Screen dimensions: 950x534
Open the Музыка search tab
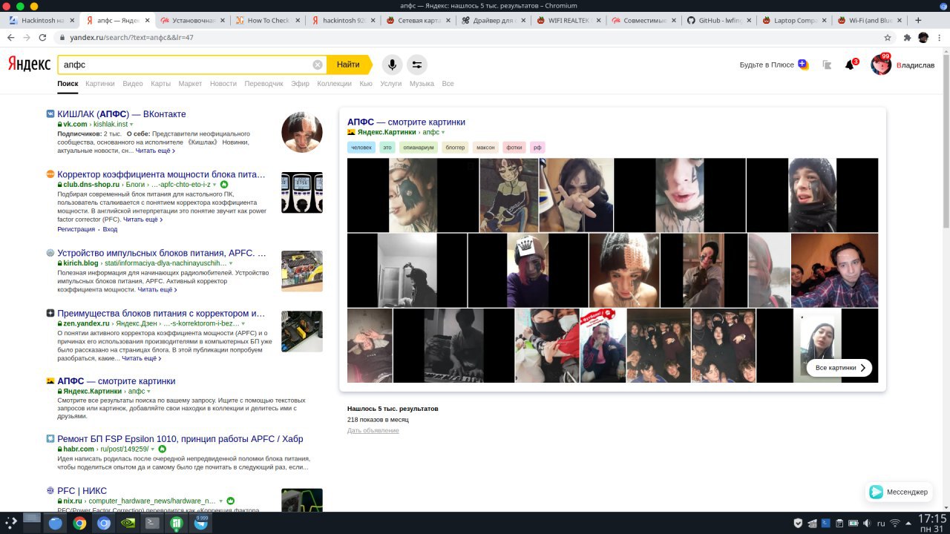coord(422,84)
